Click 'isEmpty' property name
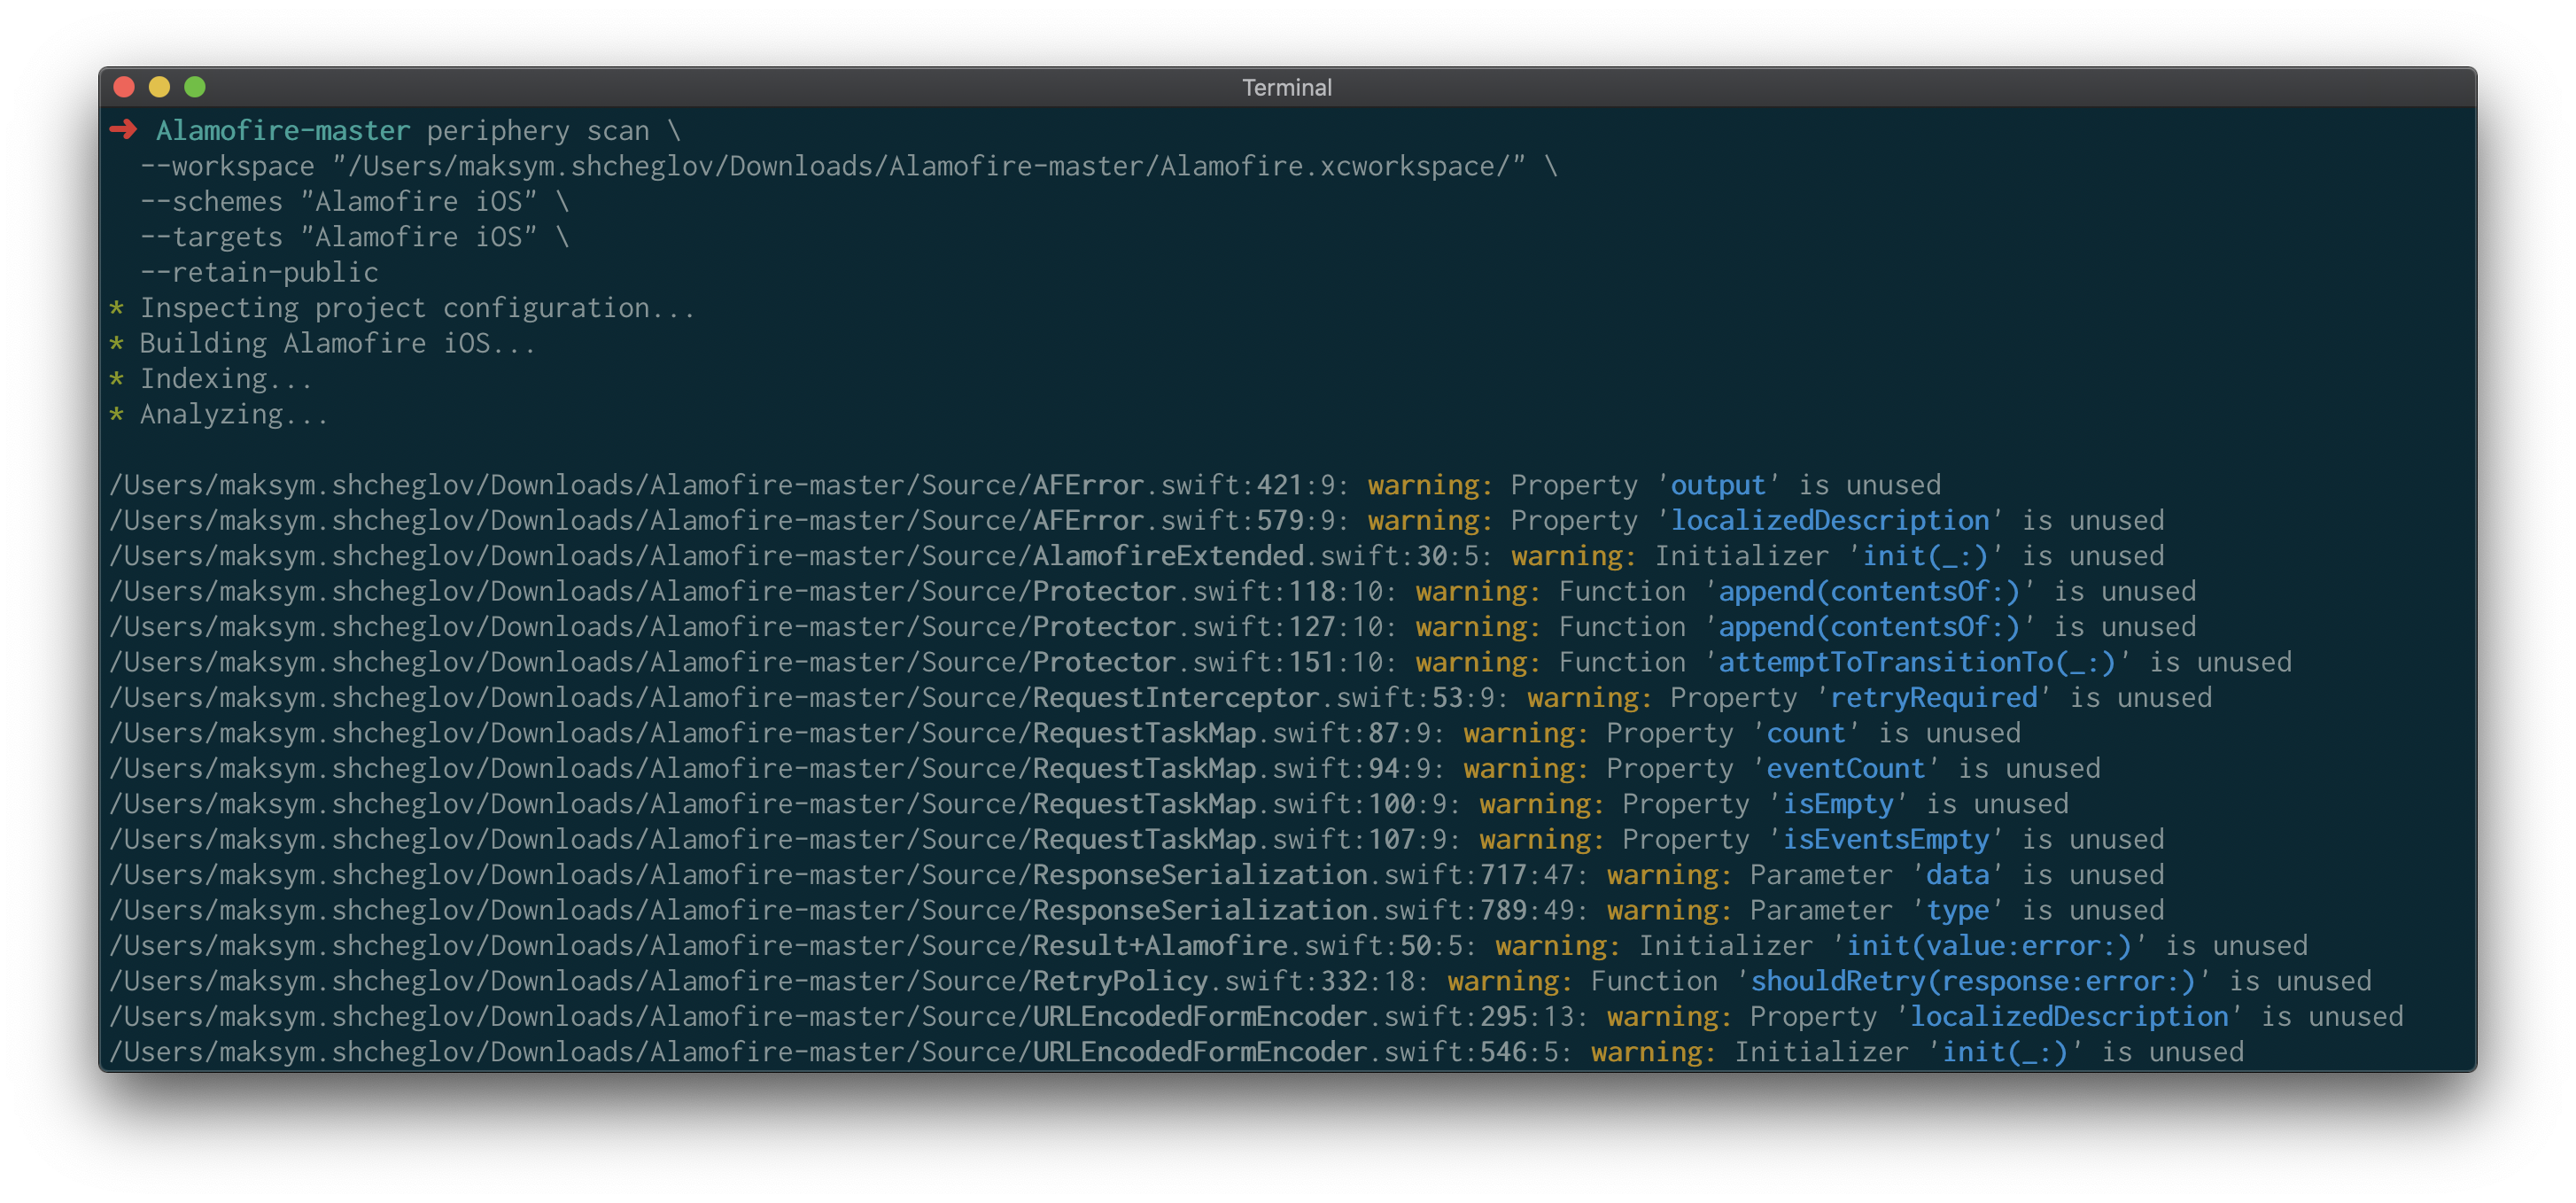2576x1203 pixels. (1838, 805)
